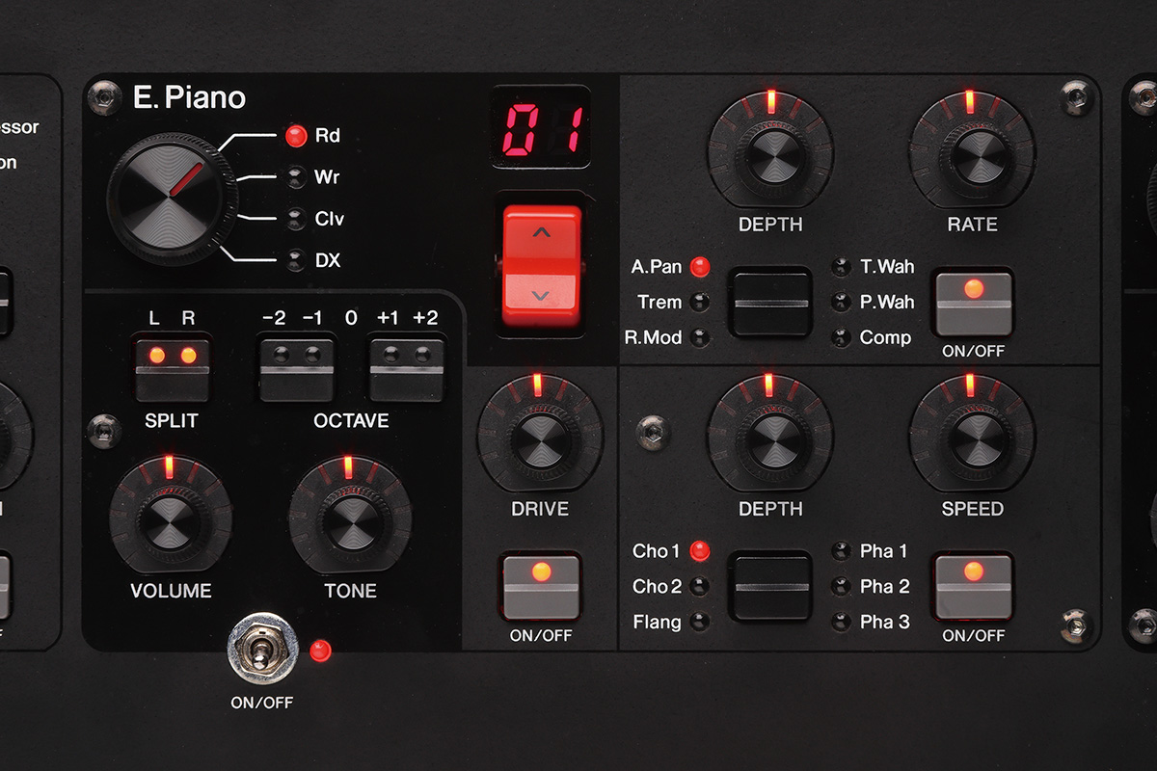
Task: Click the Pha 3 LED indicator
Action: pos(842,622)
